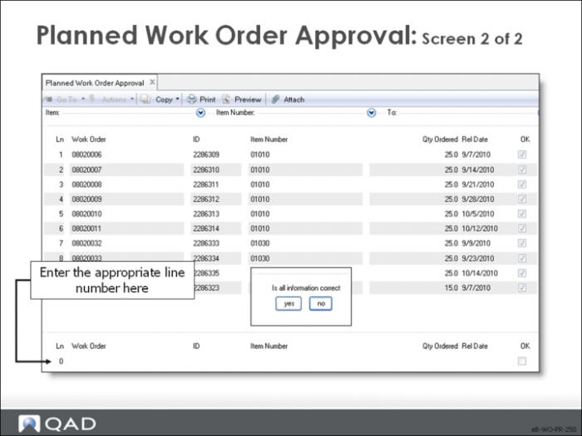Image resolution: width=582 pixels, height=436 pixels.
Task: Toggle OK checkbox for work order 08020006
Action: click(522, 154)
